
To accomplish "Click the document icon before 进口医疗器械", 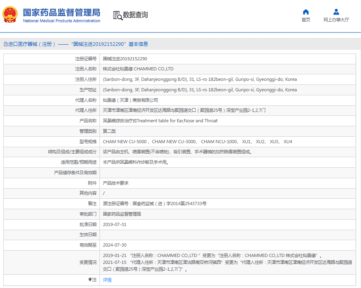I will coord(6,44).
